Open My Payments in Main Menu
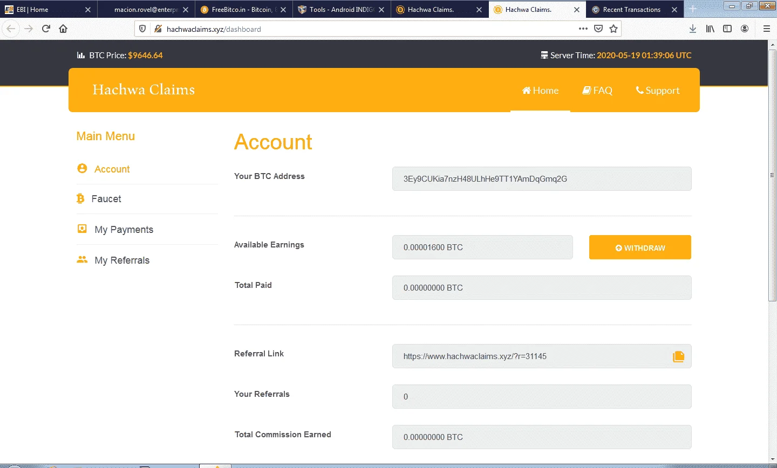This screenshot has width=777, height=468. 124,230
